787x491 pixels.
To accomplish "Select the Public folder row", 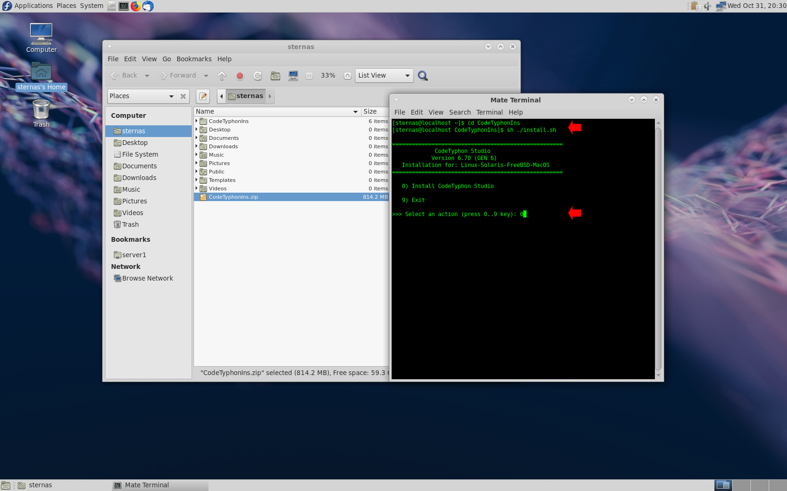I will tap(291, 172).
